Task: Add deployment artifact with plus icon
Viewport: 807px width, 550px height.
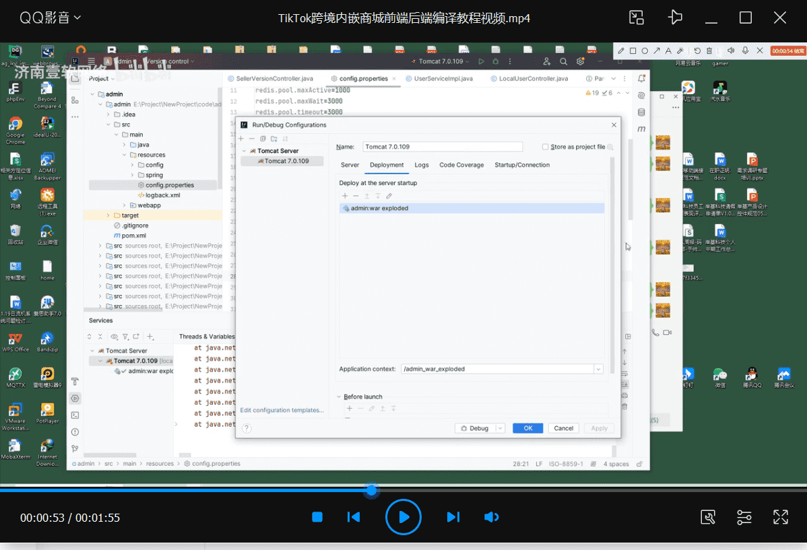Action: click(x=345, y=196)
